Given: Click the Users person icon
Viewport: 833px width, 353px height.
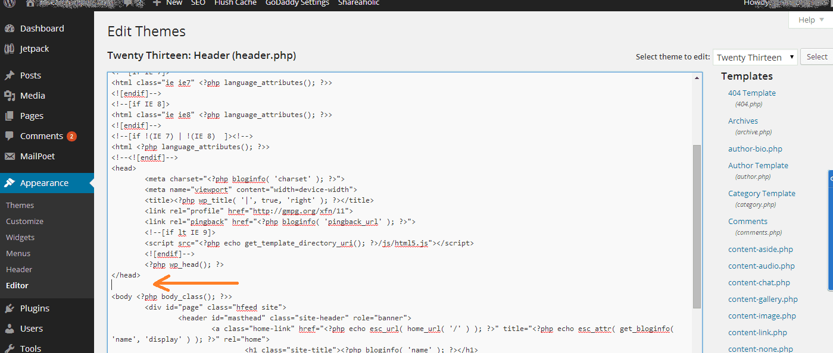Looking at the screenshot, I should tap(10, 329).
